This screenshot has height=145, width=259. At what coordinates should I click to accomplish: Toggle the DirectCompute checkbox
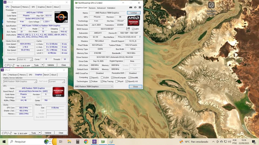[x=112, y=78]
